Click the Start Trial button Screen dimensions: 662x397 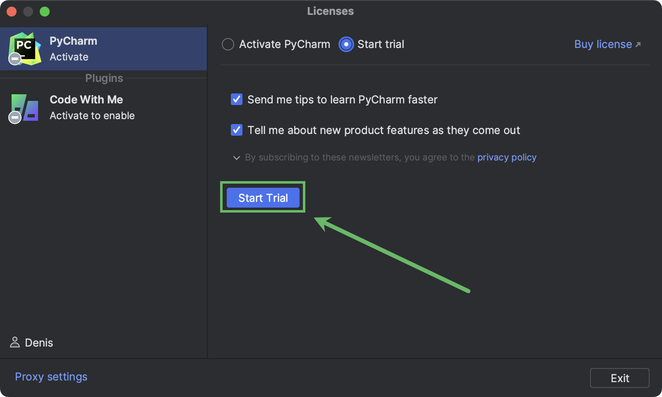pyautogui.click(x=263, y=198)
